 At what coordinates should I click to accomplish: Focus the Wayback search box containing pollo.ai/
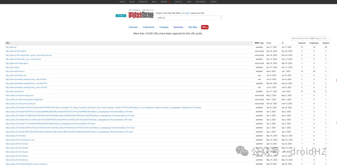coord(187,18)
